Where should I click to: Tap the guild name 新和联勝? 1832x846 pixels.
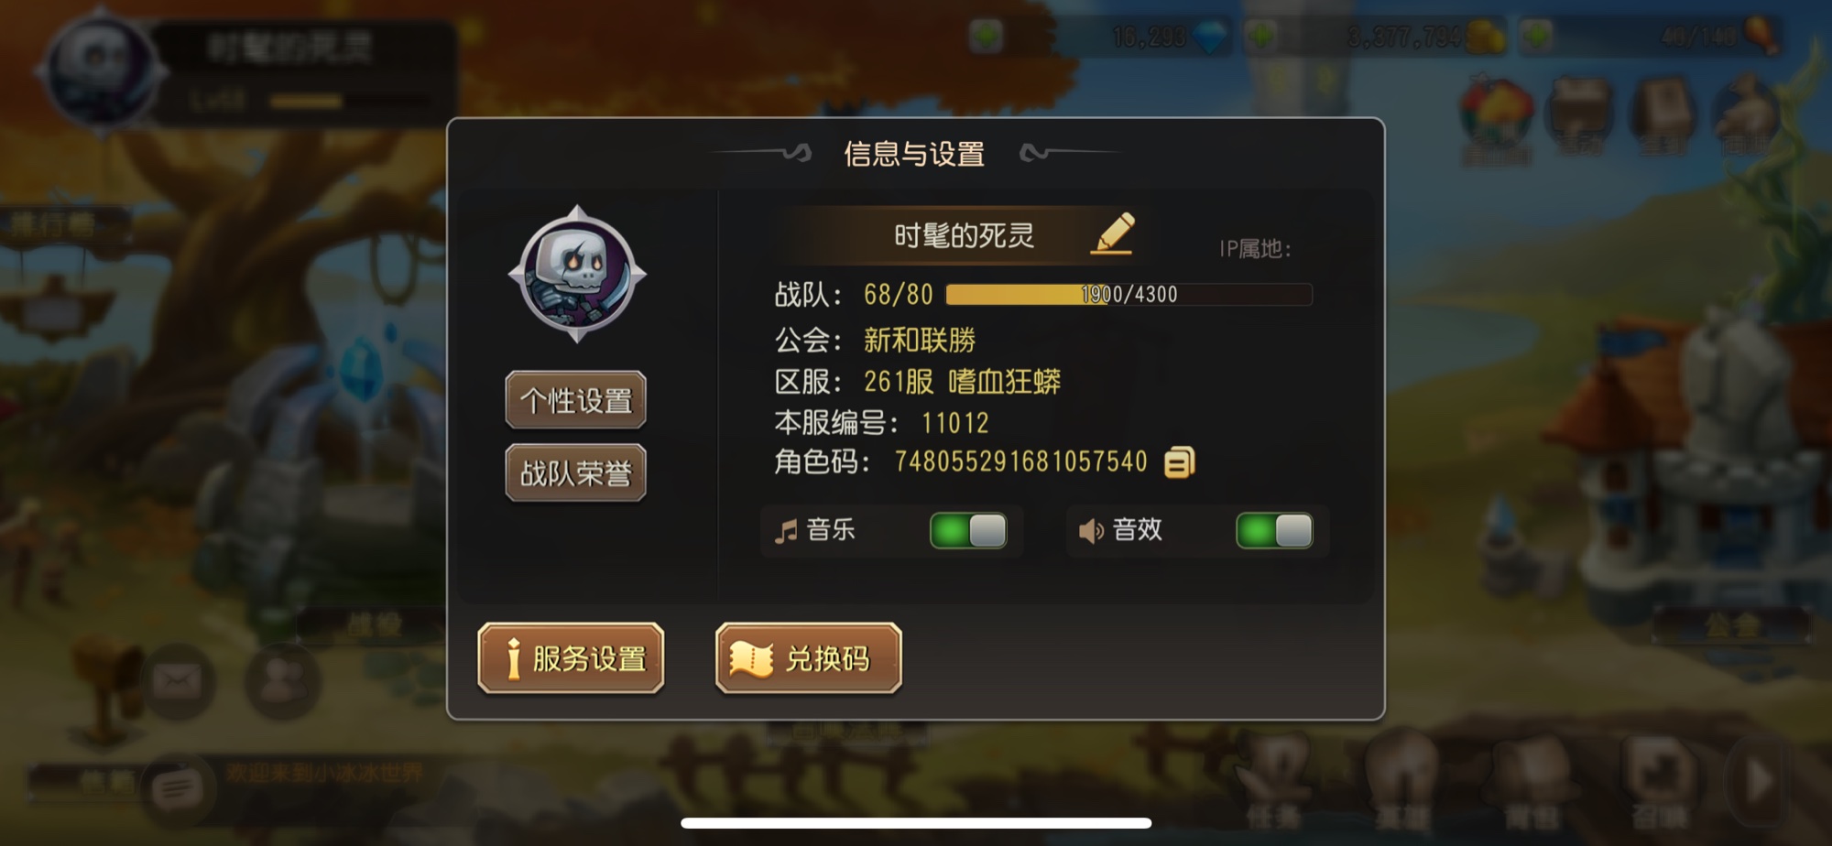click(920, 340)
